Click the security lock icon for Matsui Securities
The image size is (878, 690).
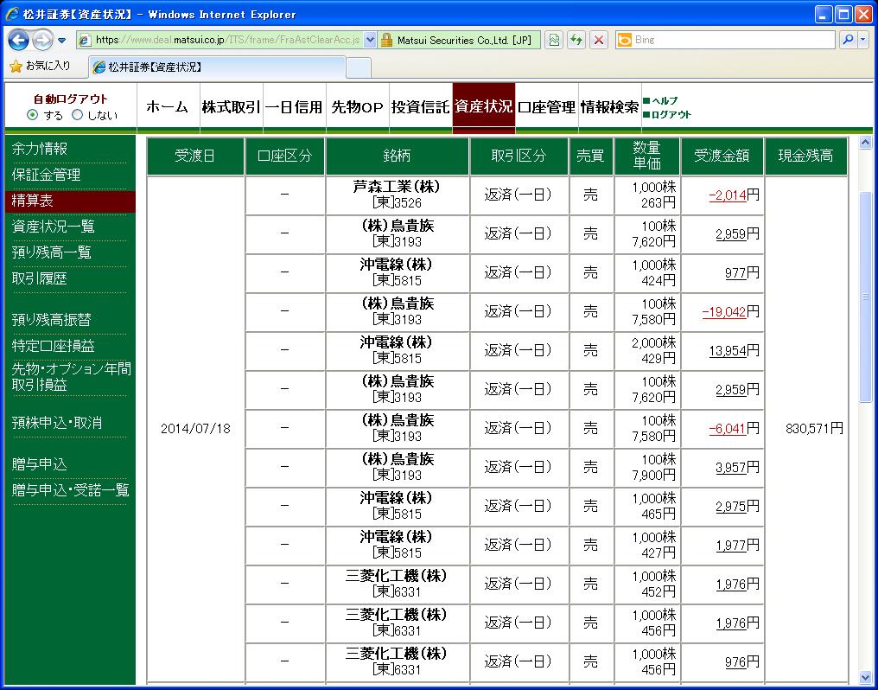[x=386, y=40]
